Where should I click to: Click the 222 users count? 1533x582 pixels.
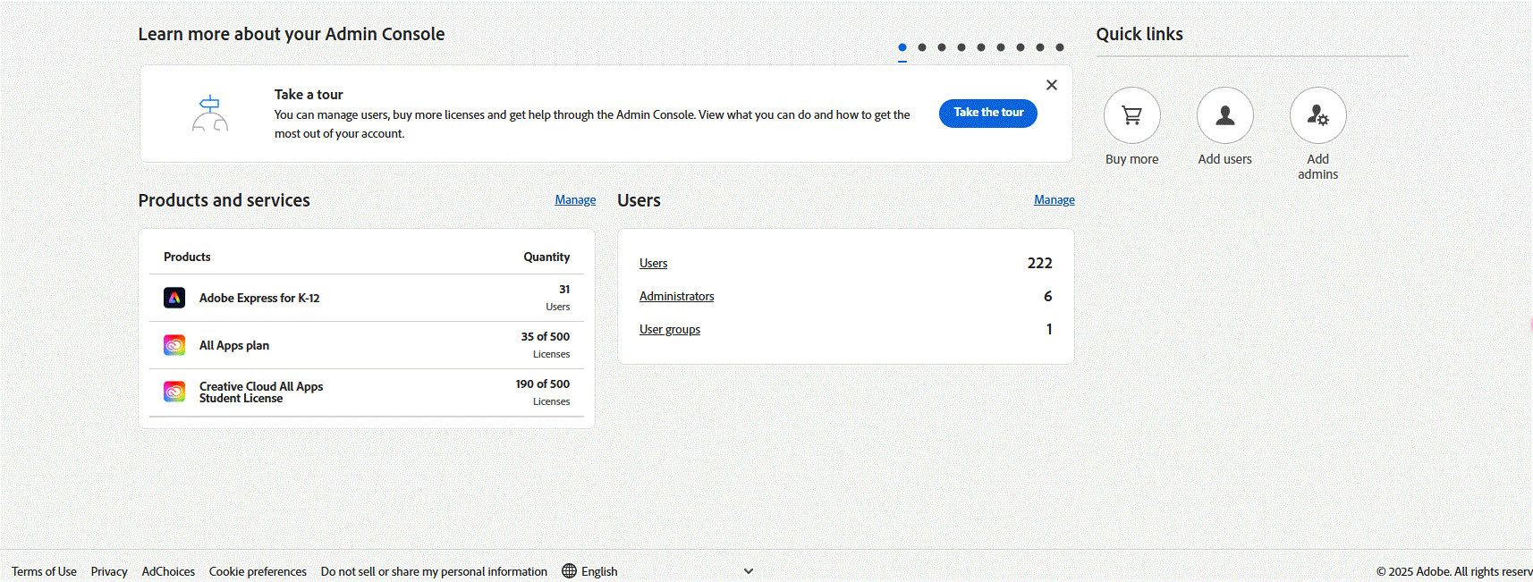[1040, 263]
